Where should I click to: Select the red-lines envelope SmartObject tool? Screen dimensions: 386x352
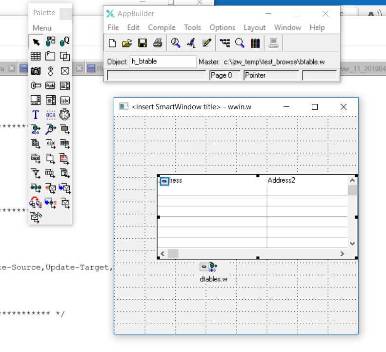pyautogui.click(x=50, y=188)
